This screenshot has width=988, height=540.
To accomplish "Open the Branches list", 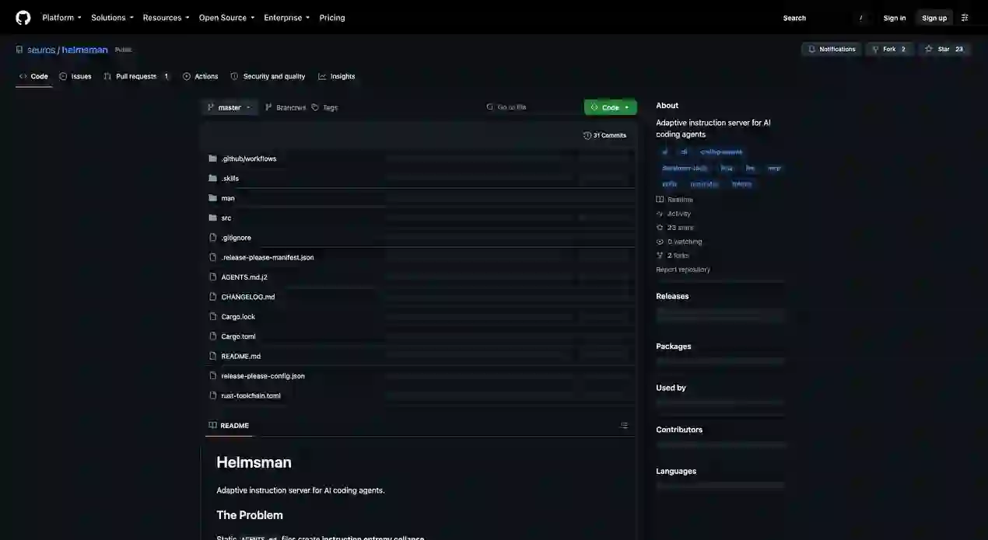I will (x=286, y=107).
